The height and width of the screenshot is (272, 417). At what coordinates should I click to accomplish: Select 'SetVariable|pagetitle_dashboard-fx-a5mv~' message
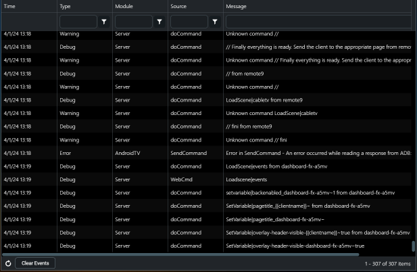[275, 220]
